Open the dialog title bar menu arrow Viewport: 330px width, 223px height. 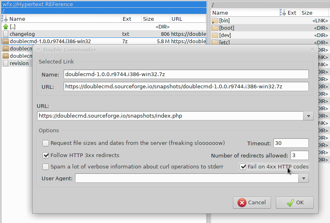click(38, 50)
